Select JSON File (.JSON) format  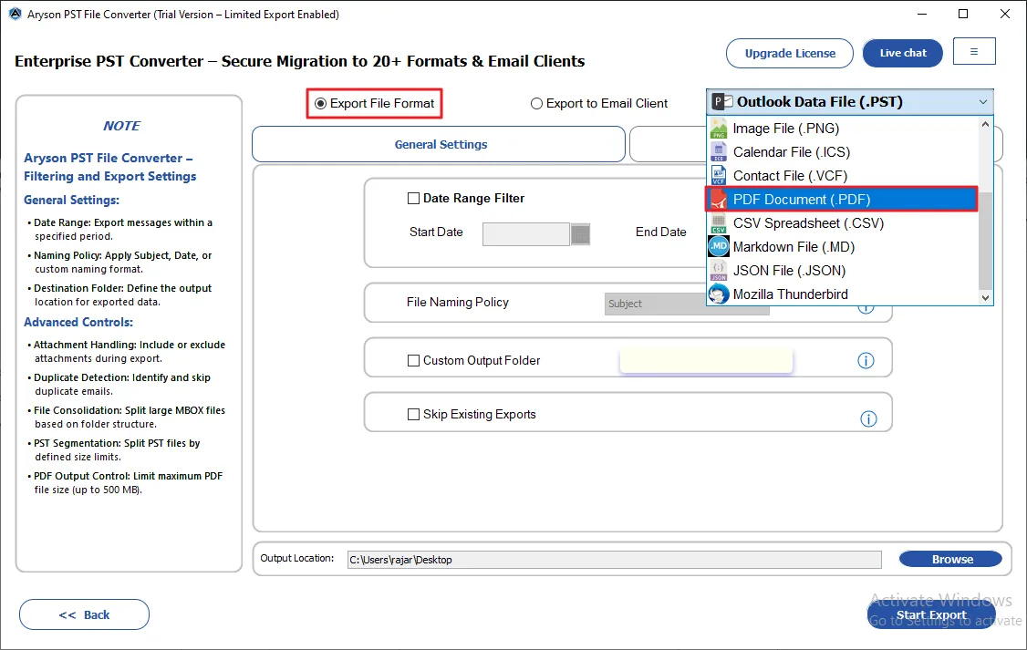point(842,271)
